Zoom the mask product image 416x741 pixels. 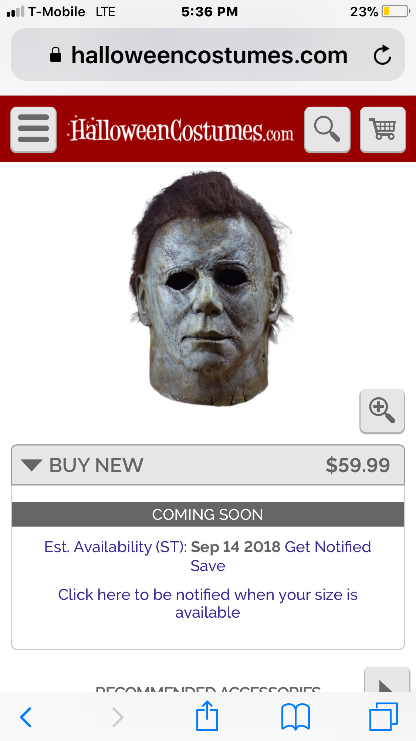[382, 411]
